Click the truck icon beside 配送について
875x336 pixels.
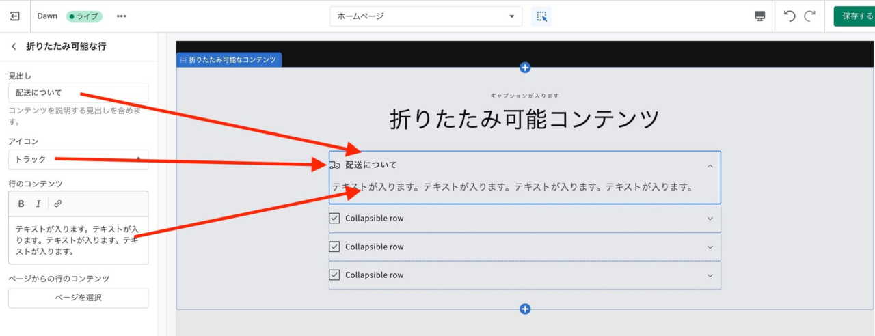tap(335, 165)
